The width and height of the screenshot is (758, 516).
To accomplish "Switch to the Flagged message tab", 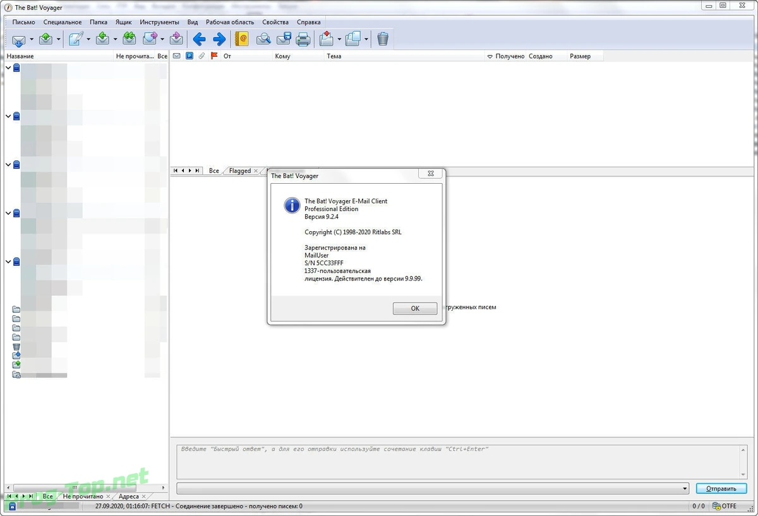I will point(240,171).
